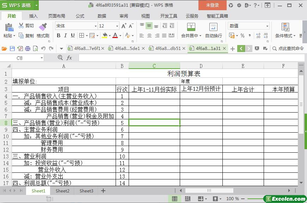
Task: Expand the borders dropdown arrow
Action: (87, 36)
